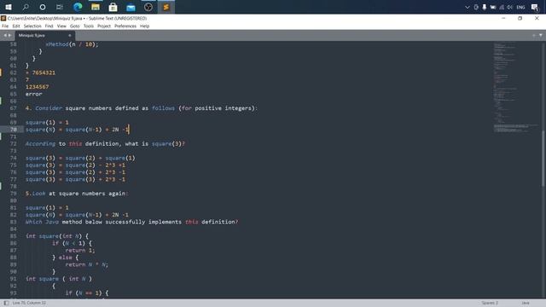Open the tab list dropdown arrow

point(540,35)
